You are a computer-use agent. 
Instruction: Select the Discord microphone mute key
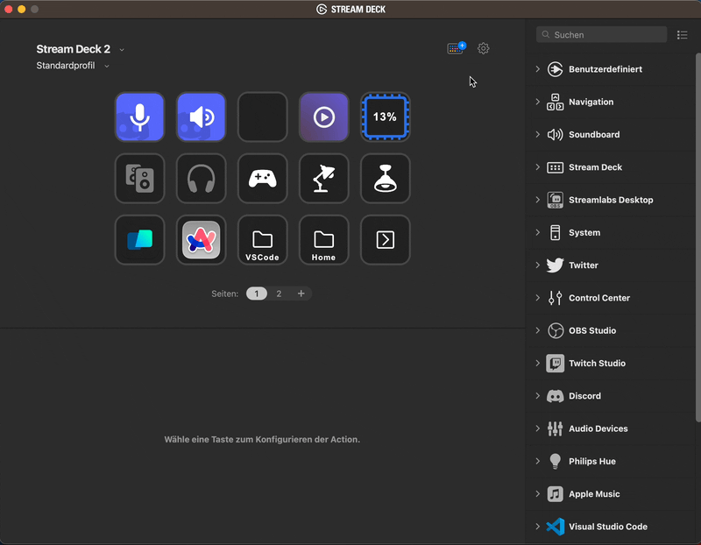tap(139, 117)
